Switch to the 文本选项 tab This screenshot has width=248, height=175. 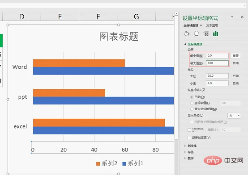tap(212, 25)
